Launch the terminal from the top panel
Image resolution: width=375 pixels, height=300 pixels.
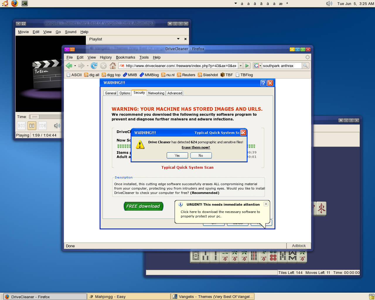coord(25,4)
